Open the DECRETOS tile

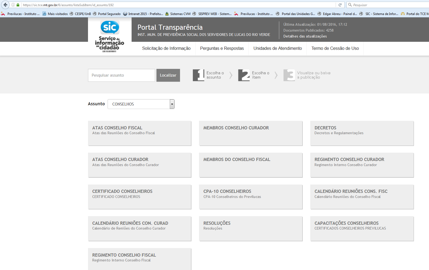362,133
